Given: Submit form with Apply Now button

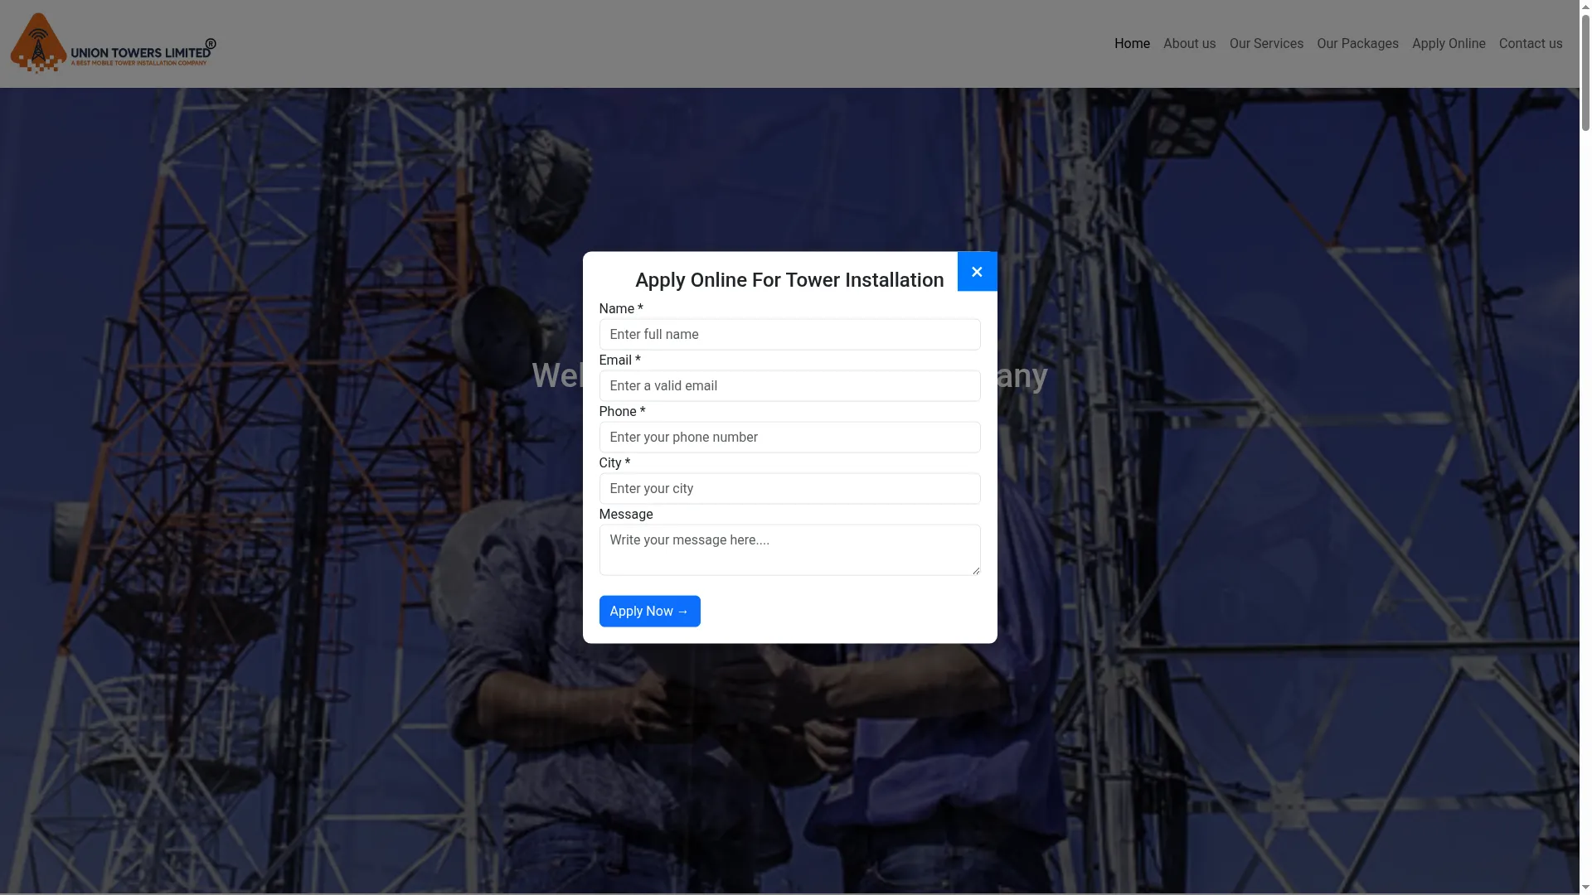Looking at the screenshot, I should (x=649, y=612).
